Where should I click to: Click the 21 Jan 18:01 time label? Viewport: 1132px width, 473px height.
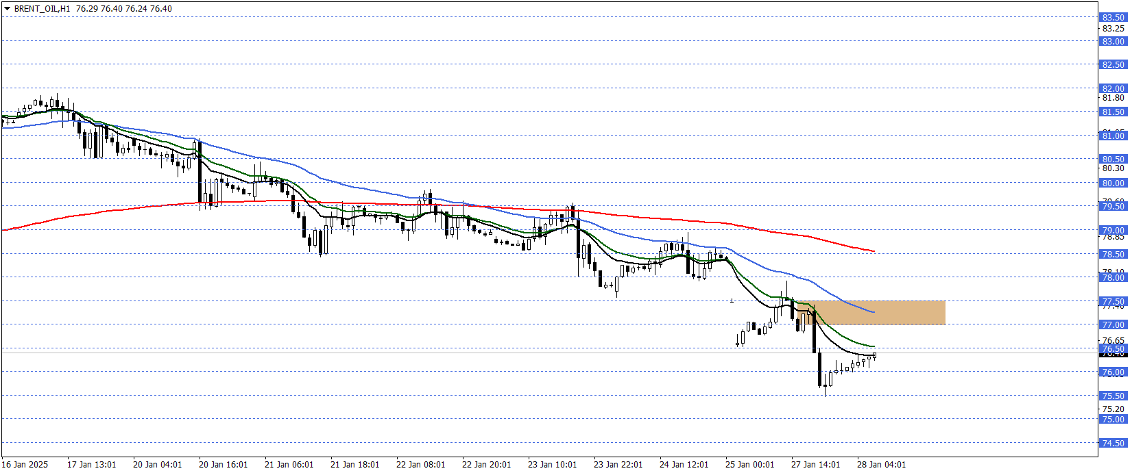[x=354, y=464]
